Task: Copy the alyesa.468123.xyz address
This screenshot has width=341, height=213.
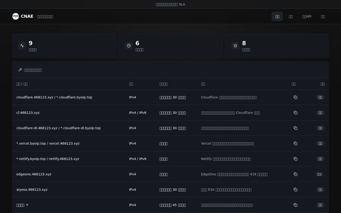Action: coord(296,190)
